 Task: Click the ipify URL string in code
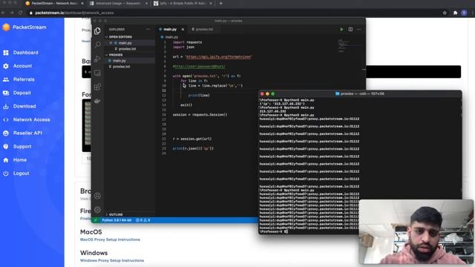pyautogui.click(x=219, y=56)
